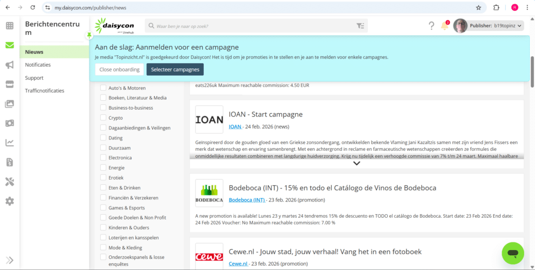
Task: Click the Selecteer campagnes button
Action: click(175, 69)
